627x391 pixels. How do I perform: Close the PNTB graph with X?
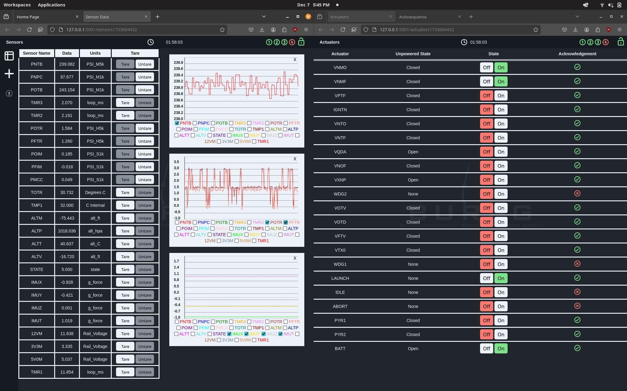pos(295,60)
